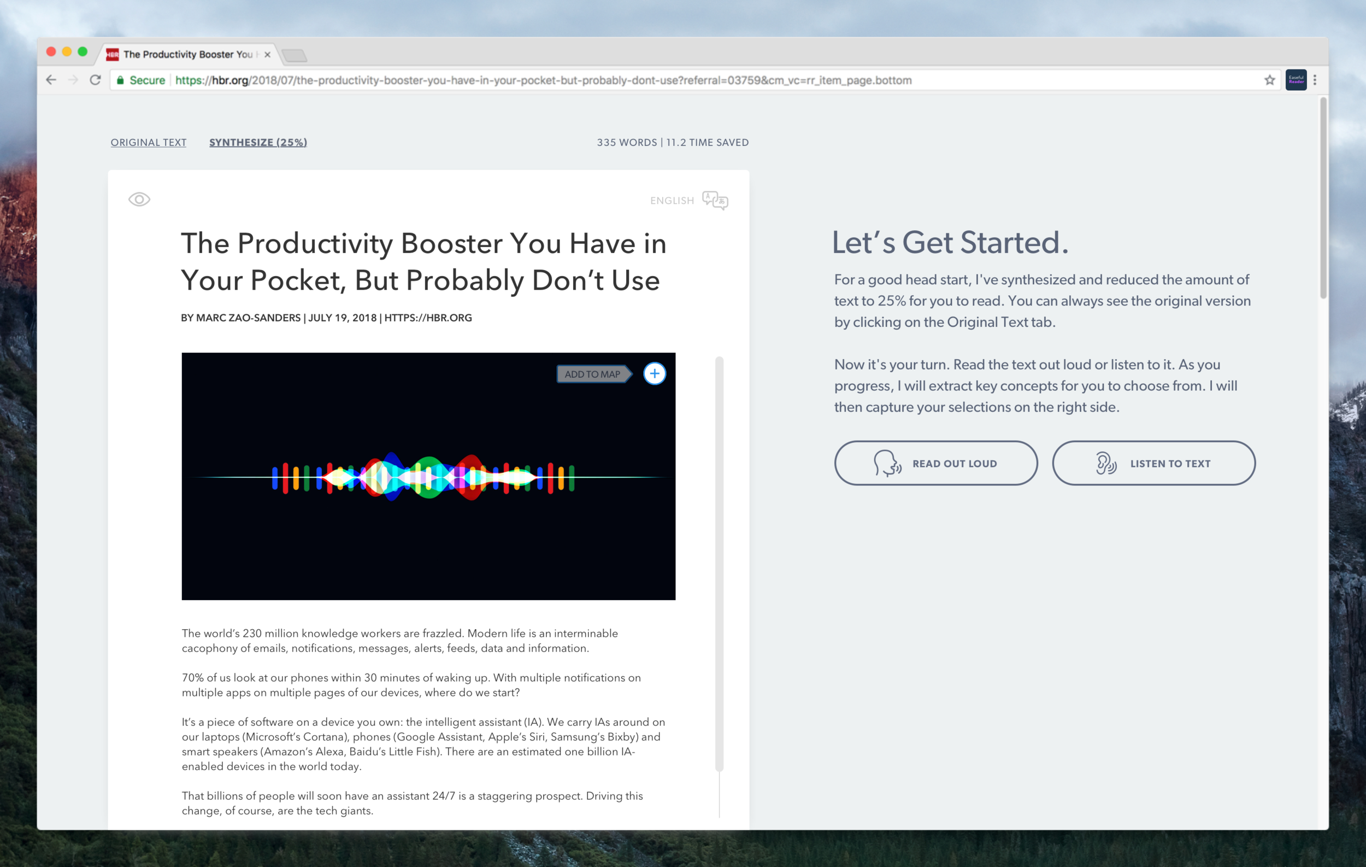Open the language translation icon
Image resolution: width=1366 pixels, height=867 pixels.
click(x=715, y=200)
